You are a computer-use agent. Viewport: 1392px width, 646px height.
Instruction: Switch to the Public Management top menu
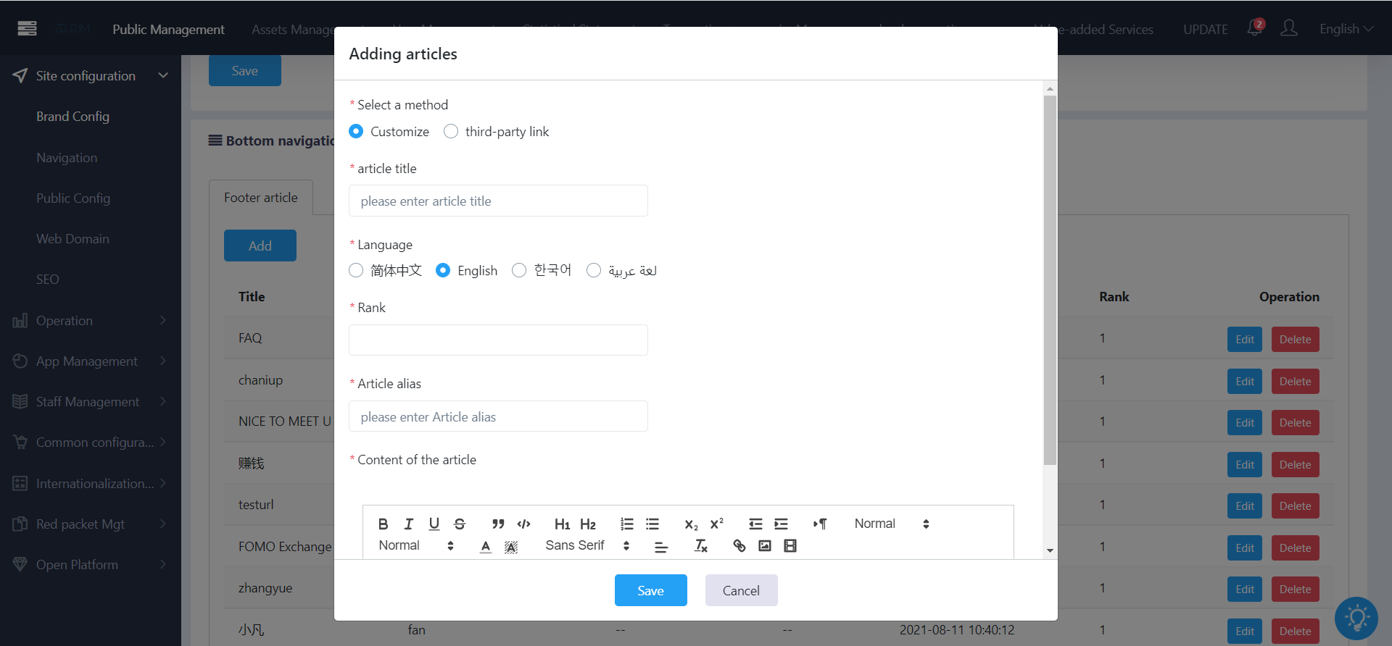click(x=168, y=29)
